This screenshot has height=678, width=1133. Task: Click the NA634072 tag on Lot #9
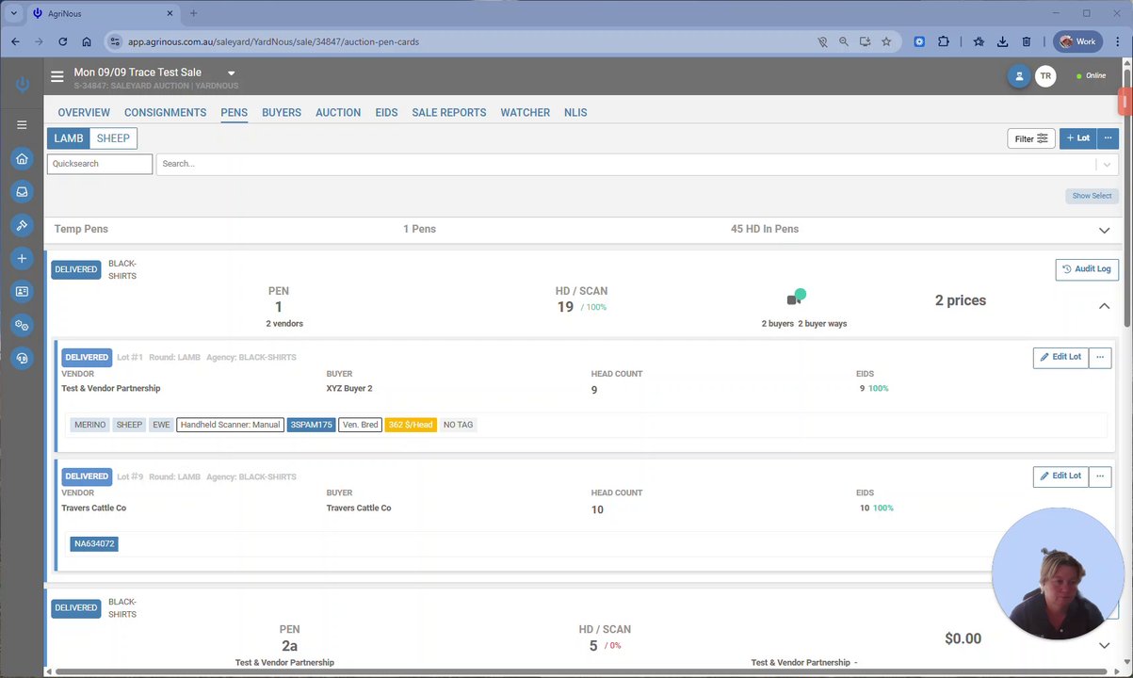tap(94, 543)
